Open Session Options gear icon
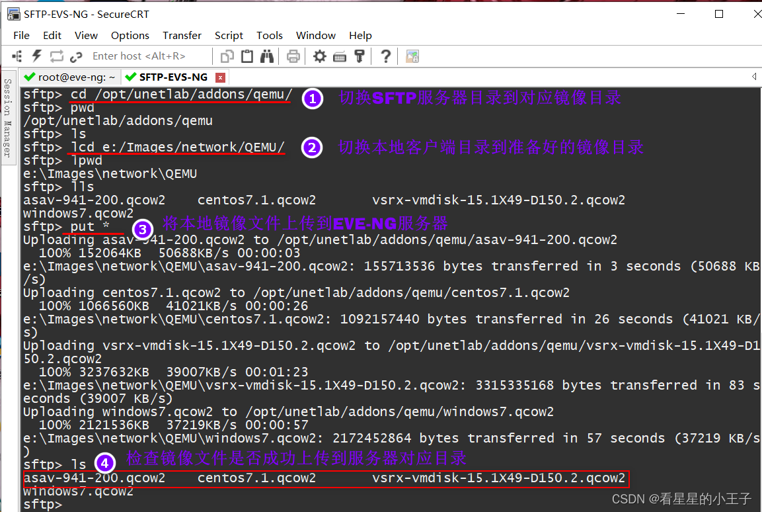The height and width of the screenshot is (512, 762). [319, 56]
